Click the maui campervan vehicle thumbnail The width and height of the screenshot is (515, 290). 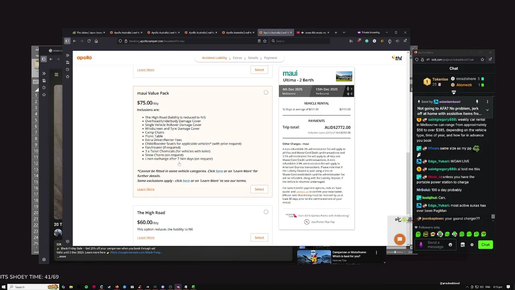344,76
